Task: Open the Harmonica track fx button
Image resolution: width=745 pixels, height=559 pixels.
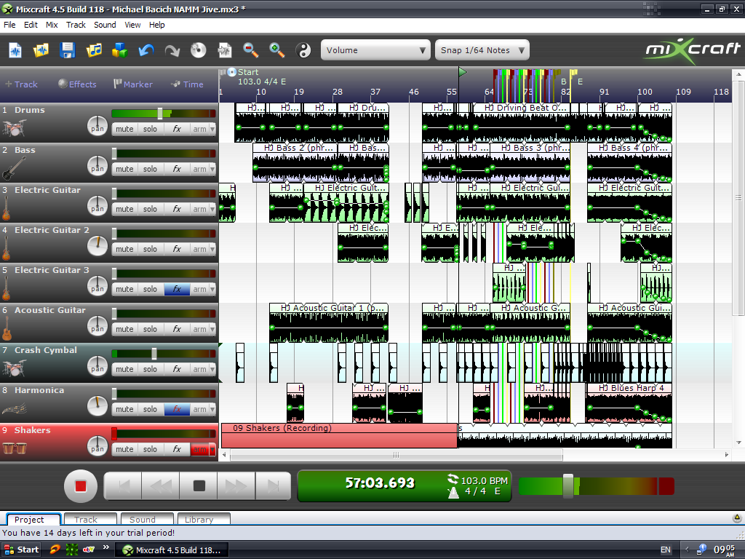Action: (177, 409)
